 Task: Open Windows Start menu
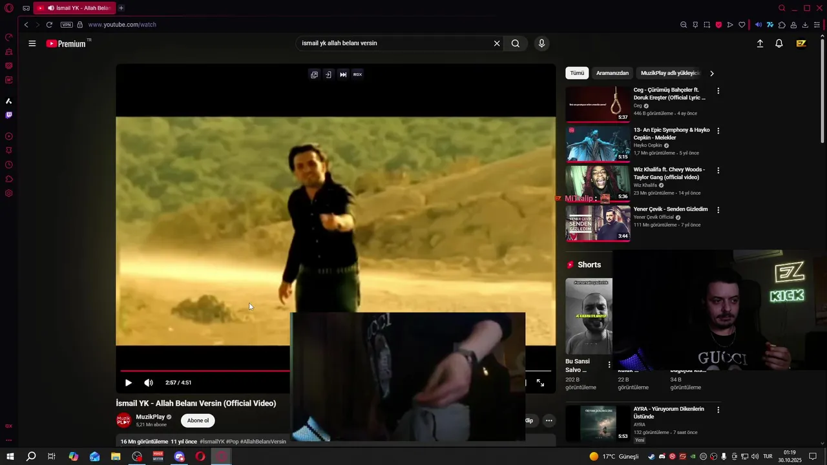[x=10, y=457]
